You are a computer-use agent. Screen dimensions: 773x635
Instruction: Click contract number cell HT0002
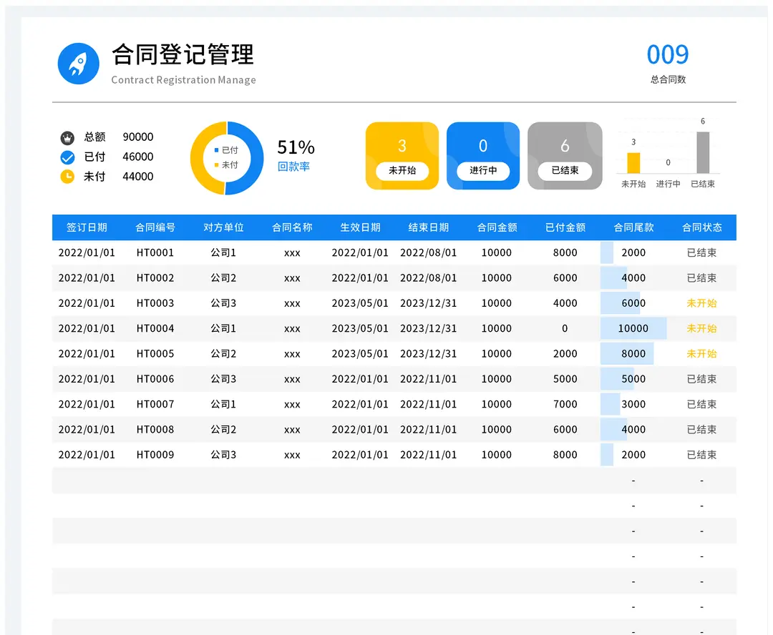(155, 278)
